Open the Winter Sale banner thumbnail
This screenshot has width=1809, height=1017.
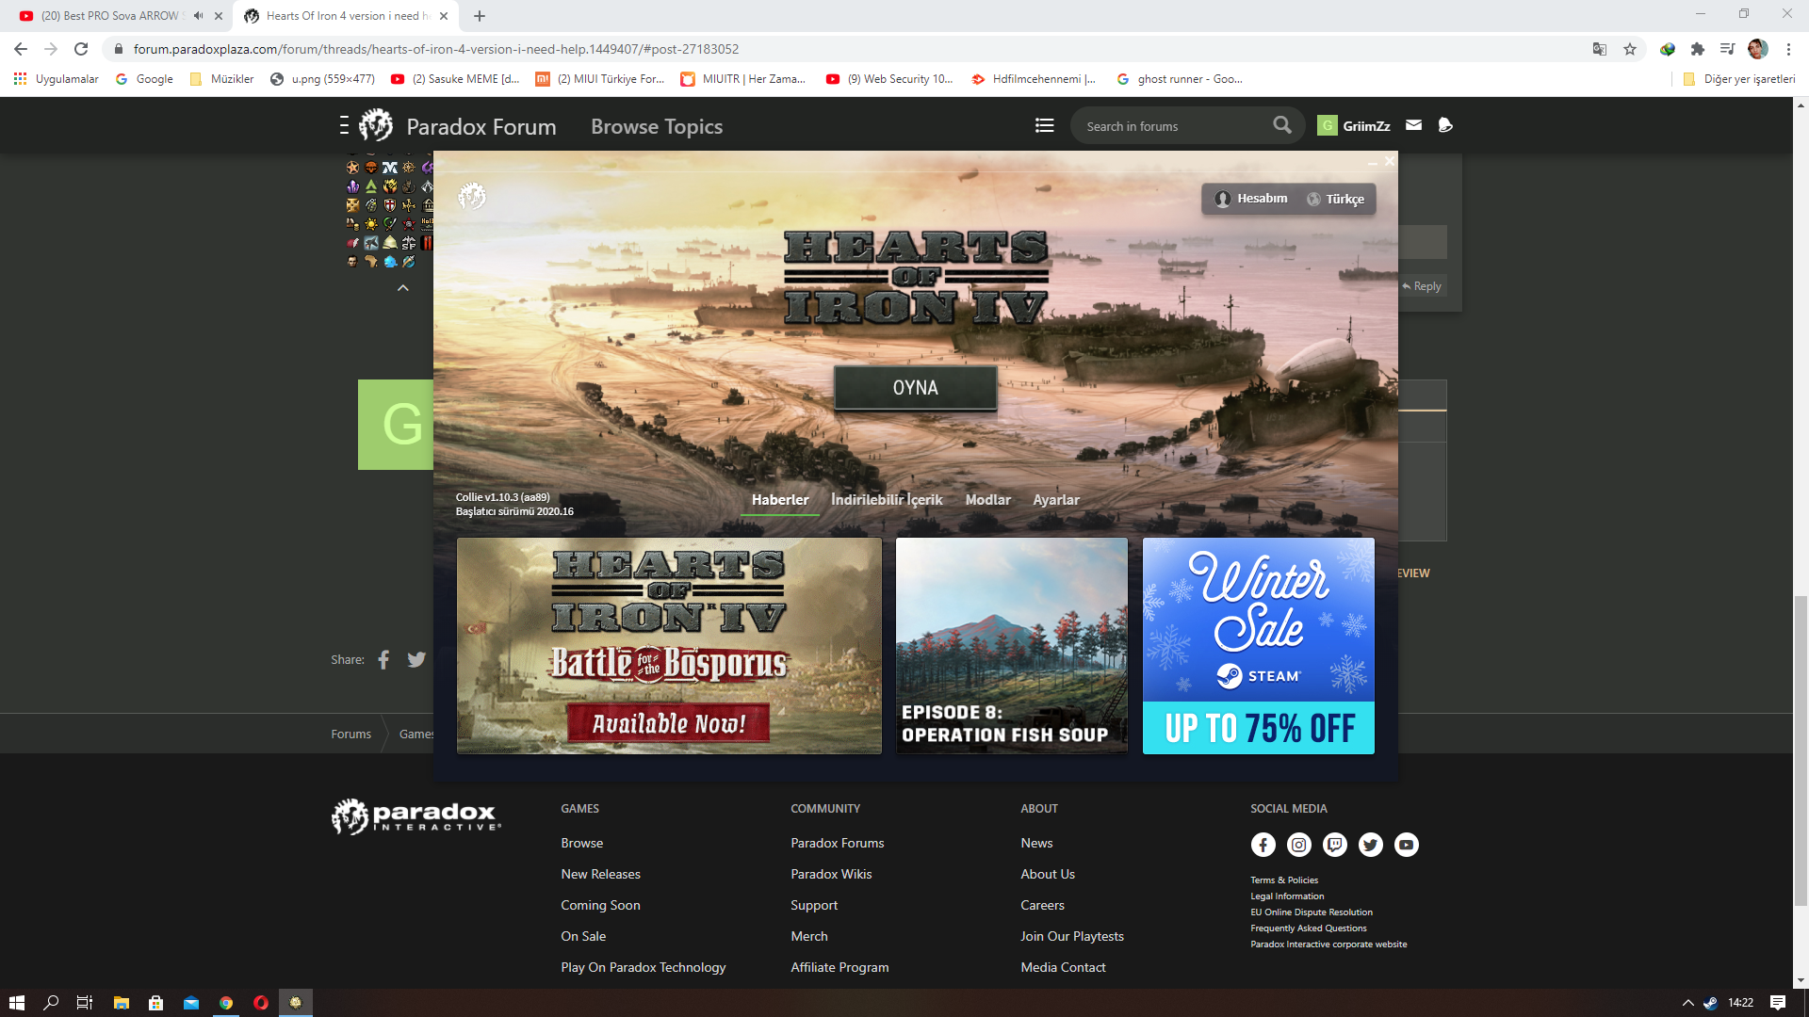1258,646
